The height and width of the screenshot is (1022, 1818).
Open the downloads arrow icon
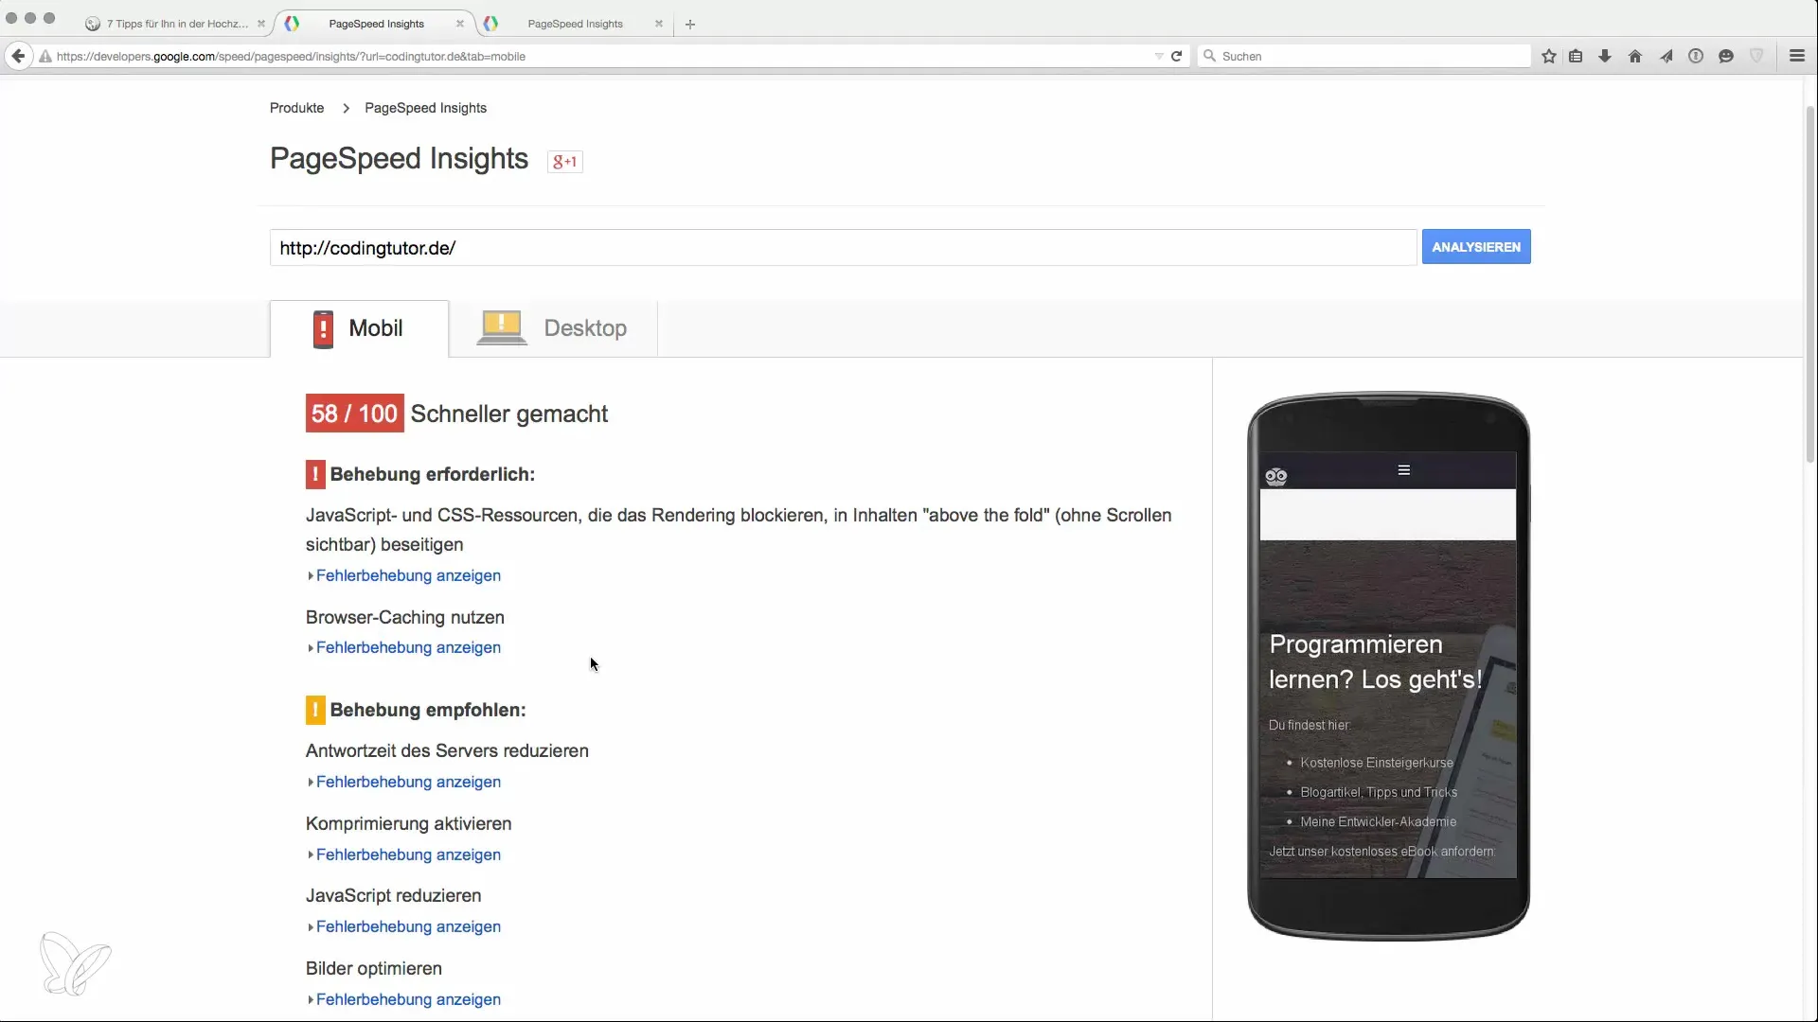(x=1605, y=56)
